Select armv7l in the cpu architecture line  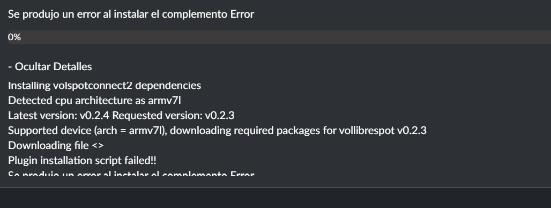[165, 100]
